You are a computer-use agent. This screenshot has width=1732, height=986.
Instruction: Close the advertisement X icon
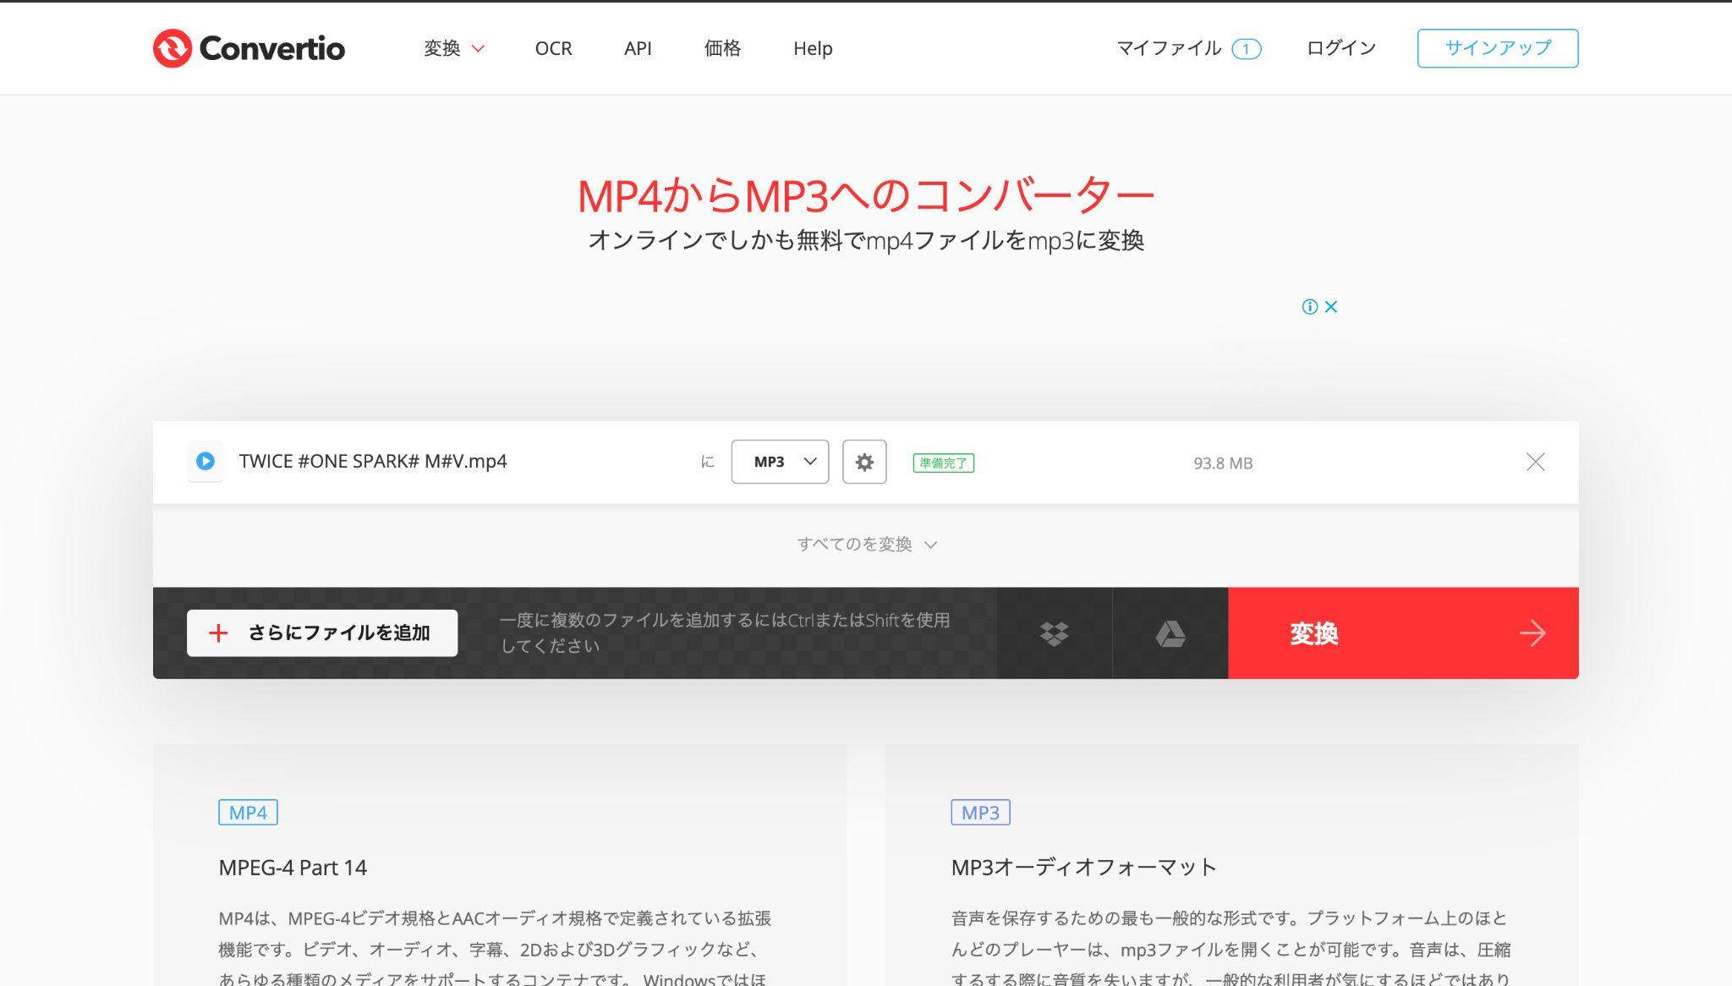point(1331,307)
